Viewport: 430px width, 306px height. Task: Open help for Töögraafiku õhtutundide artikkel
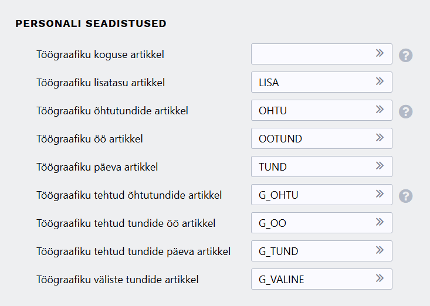click(x=405, y=111)
